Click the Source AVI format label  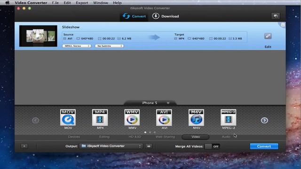click(70, 38)
